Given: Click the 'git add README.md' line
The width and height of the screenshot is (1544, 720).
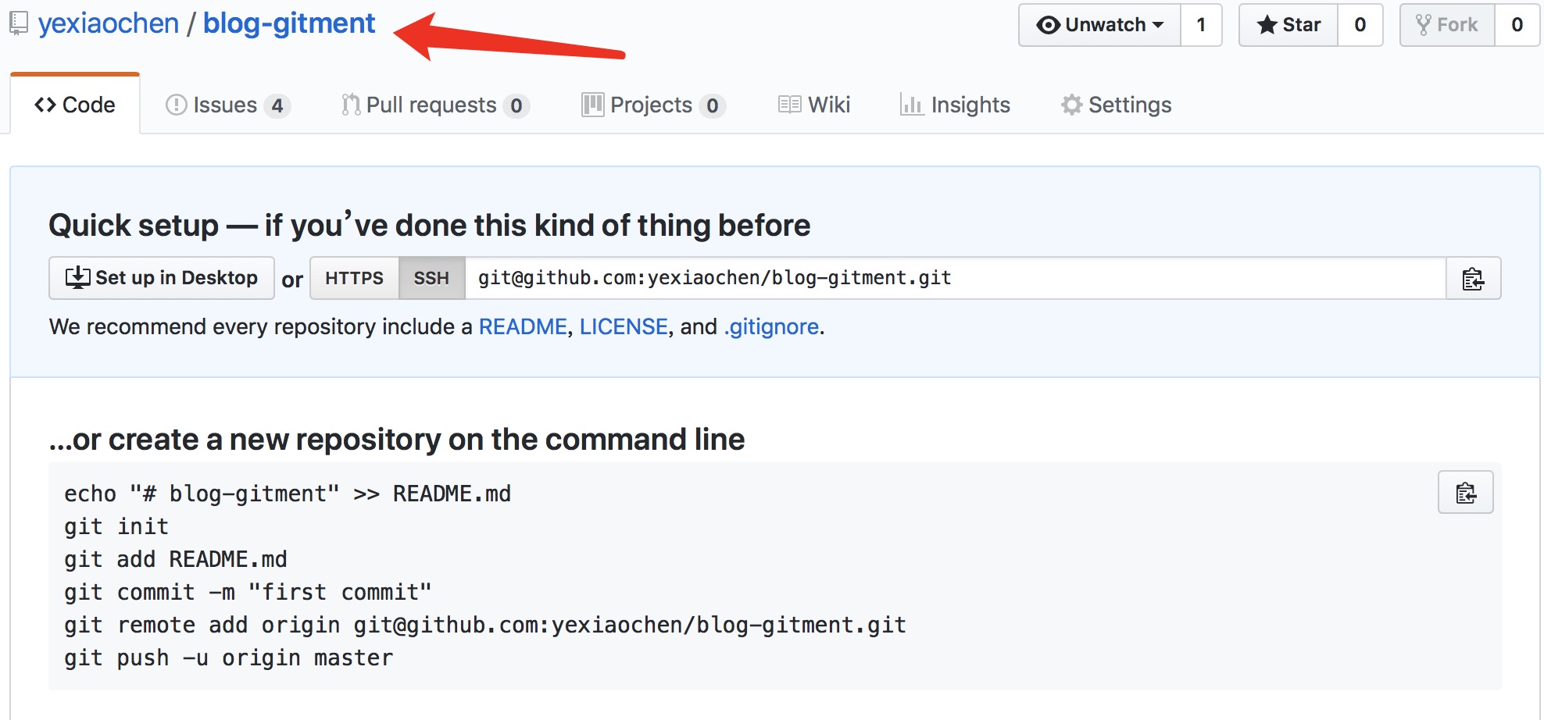Looking at the screenshot, I should coord(176,559).
